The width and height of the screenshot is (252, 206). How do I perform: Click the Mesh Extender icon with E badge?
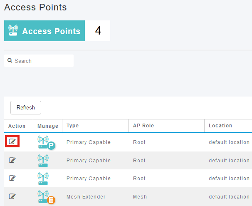[x=46, y=197]
